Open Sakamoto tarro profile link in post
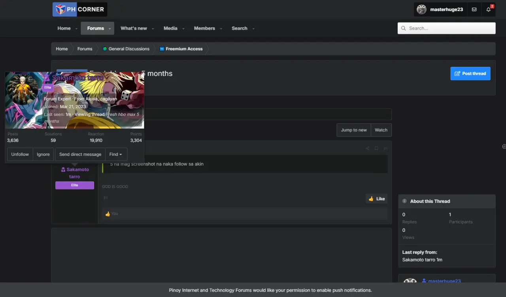 point(75,173)
